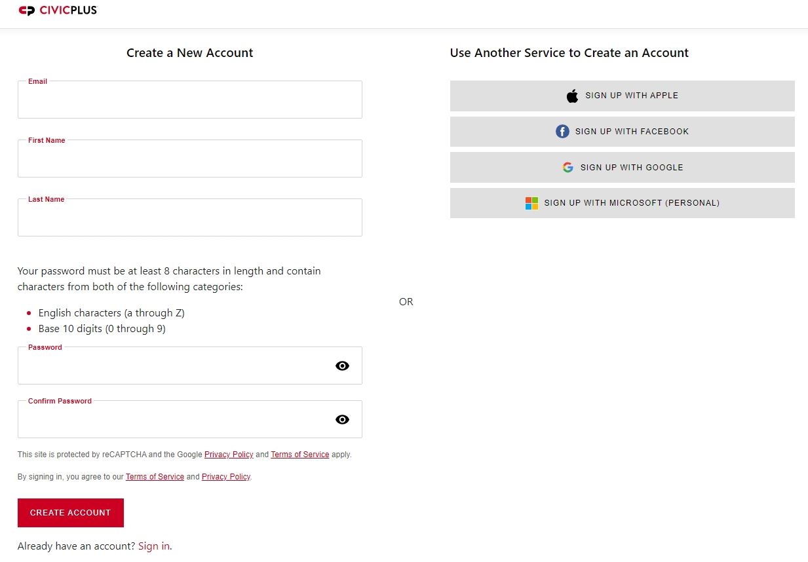
Task: Select Sign Up With Microsoft (Personal)
Action: 622,203
